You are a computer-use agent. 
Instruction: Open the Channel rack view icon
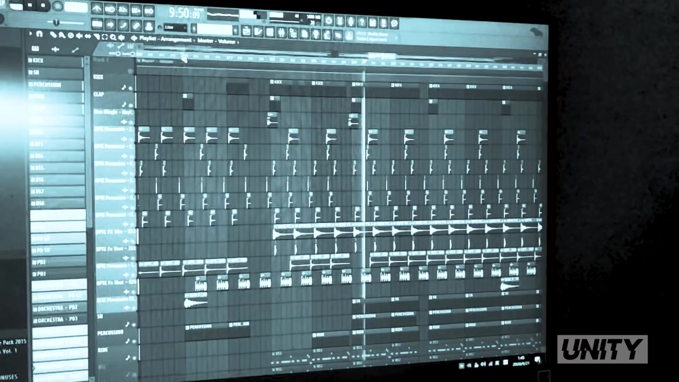269,32
